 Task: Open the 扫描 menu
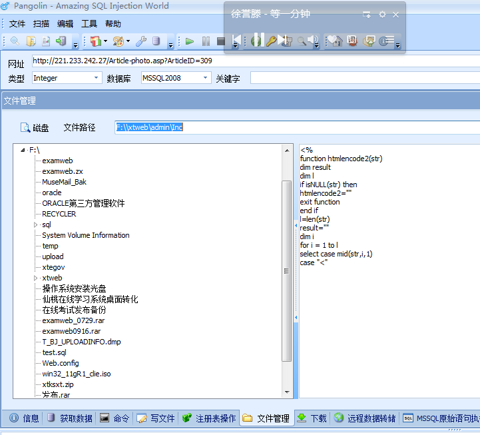tap(41, 23)
